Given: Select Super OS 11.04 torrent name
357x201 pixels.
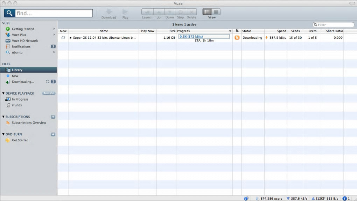Looking at the screenshot, I should pyautogui.click(x=104, y=38).
